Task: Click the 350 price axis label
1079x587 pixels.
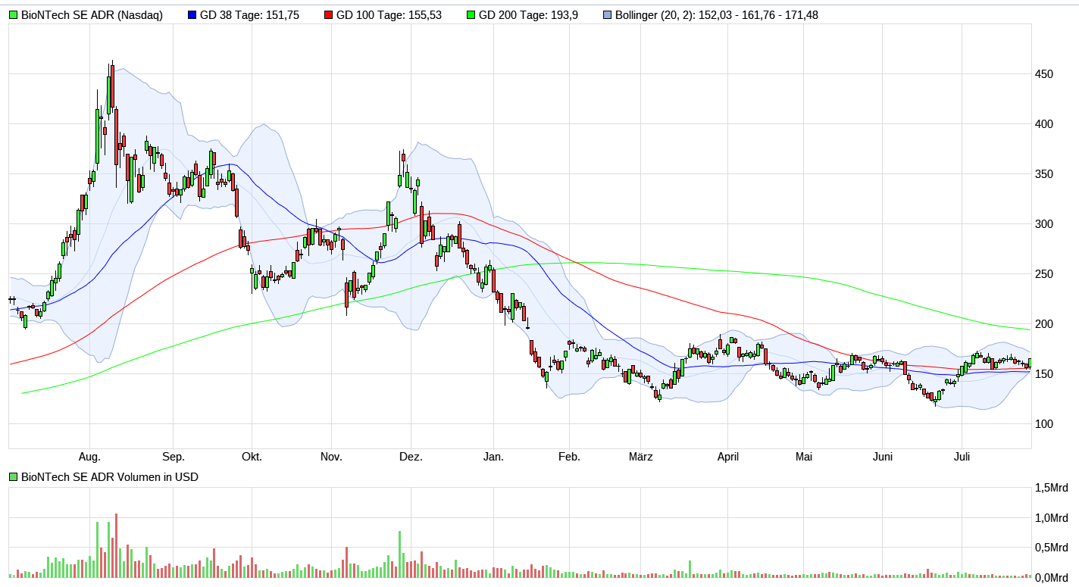Action: tap(1044, 174)
